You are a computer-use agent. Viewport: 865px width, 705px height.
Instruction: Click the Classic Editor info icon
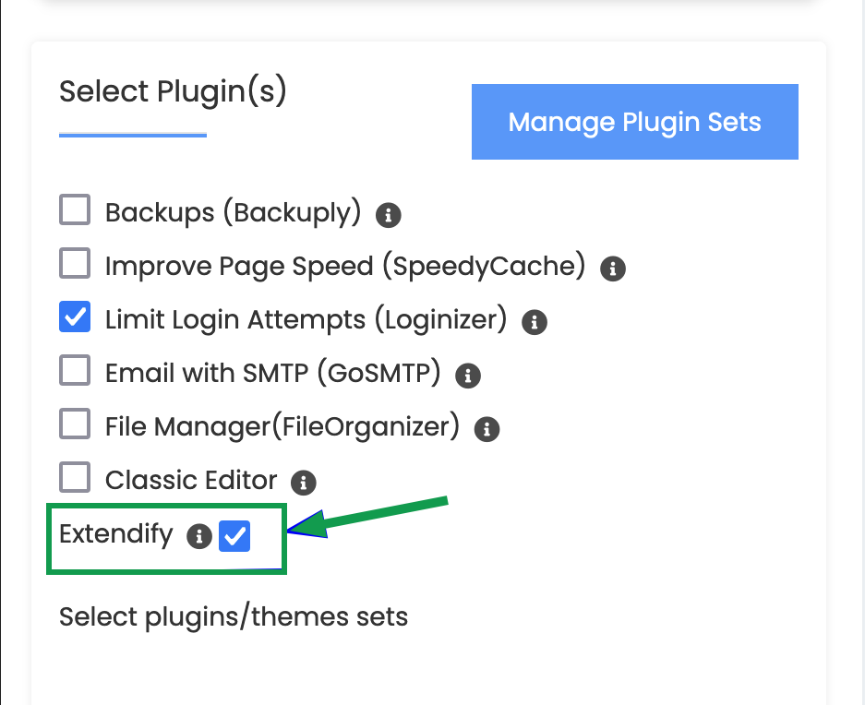[x=304, y=482]
